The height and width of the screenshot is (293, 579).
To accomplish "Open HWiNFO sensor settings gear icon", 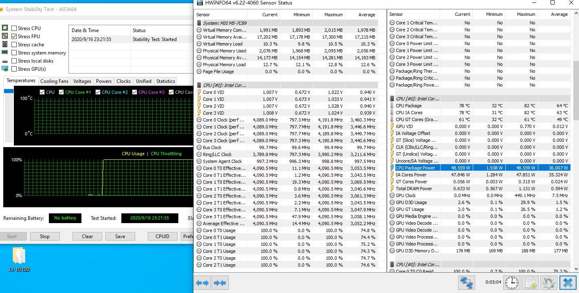I will click(549, 282).
